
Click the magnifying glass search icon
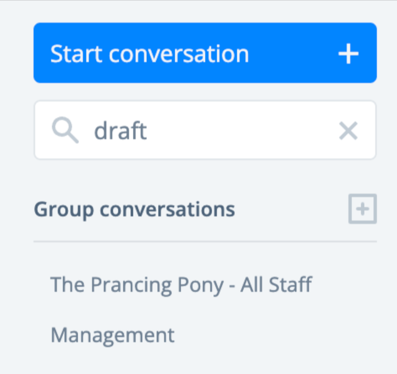tap(65, 131)
